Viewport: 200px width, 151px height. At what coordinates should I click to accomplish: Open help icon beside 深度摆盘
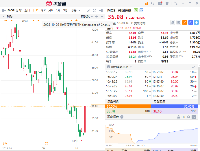tap(122, 117)
